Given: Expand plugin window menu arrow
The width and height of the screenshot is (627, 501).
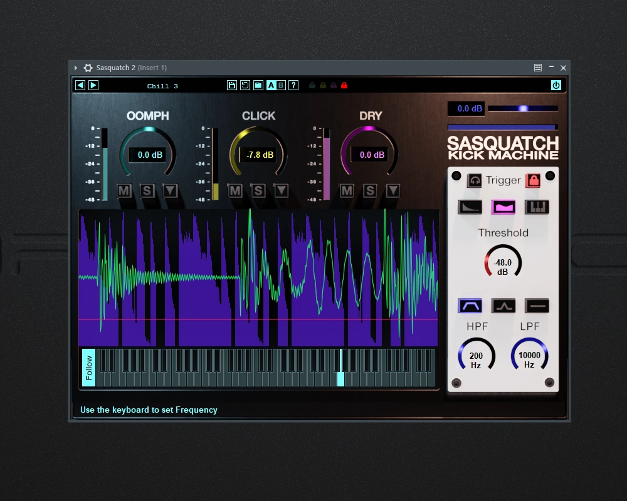Looking at the screenshot, I should tap(76, 68).
